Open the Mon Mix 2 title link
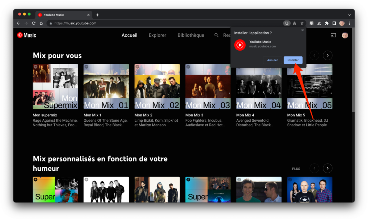368x220 pixels. click(x=143, y=115)
